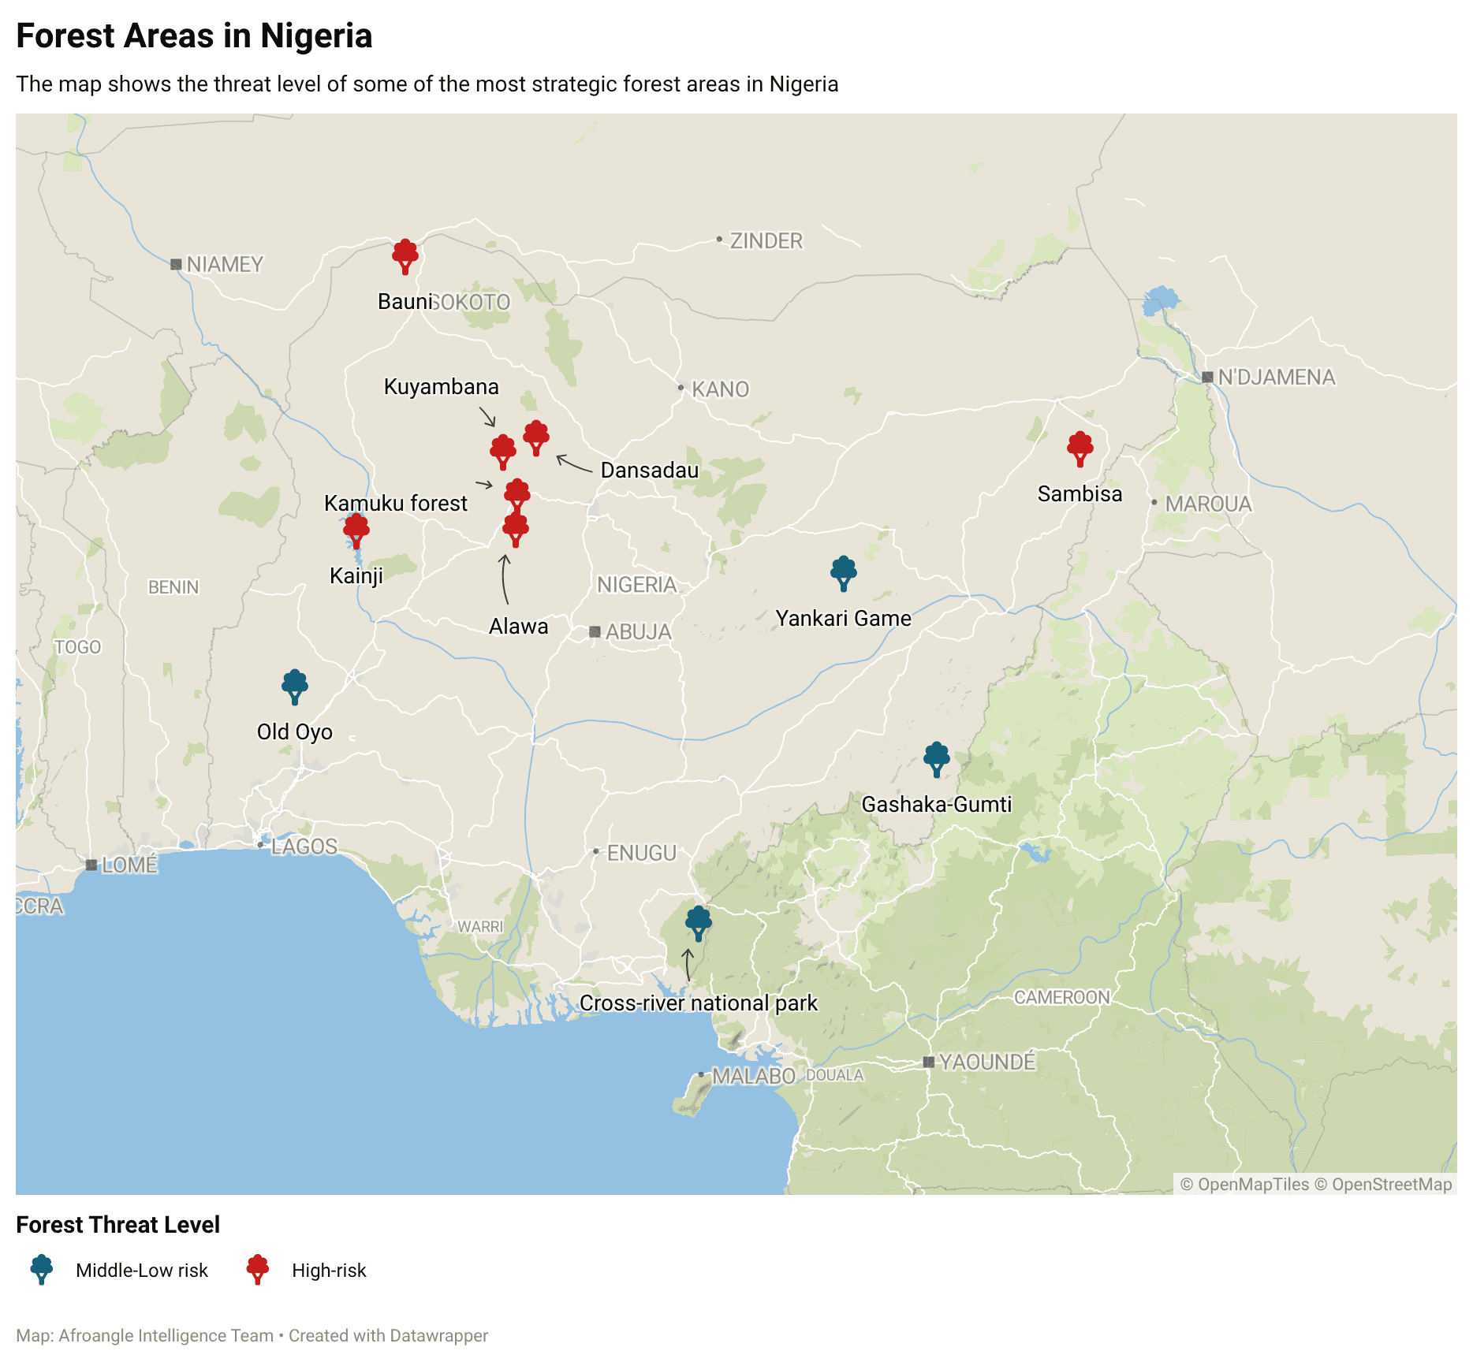Screen dimensions: 1473x1362
Task: Click the Sambisa forest marker
Action: (x=1080, y=449)
